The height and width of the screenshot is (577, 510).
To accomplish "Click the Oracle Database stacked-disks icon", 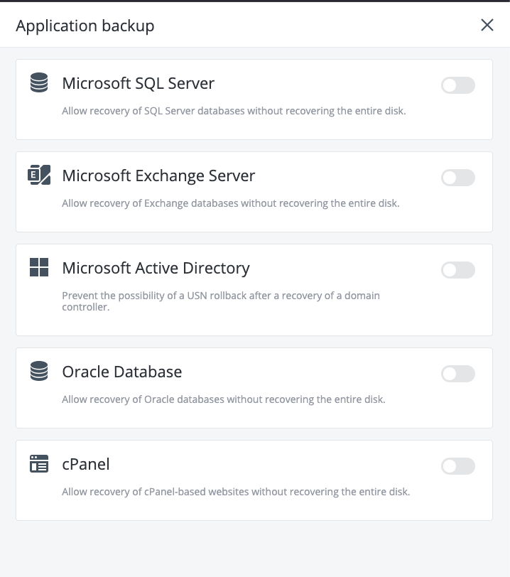I will click(39, 371).
